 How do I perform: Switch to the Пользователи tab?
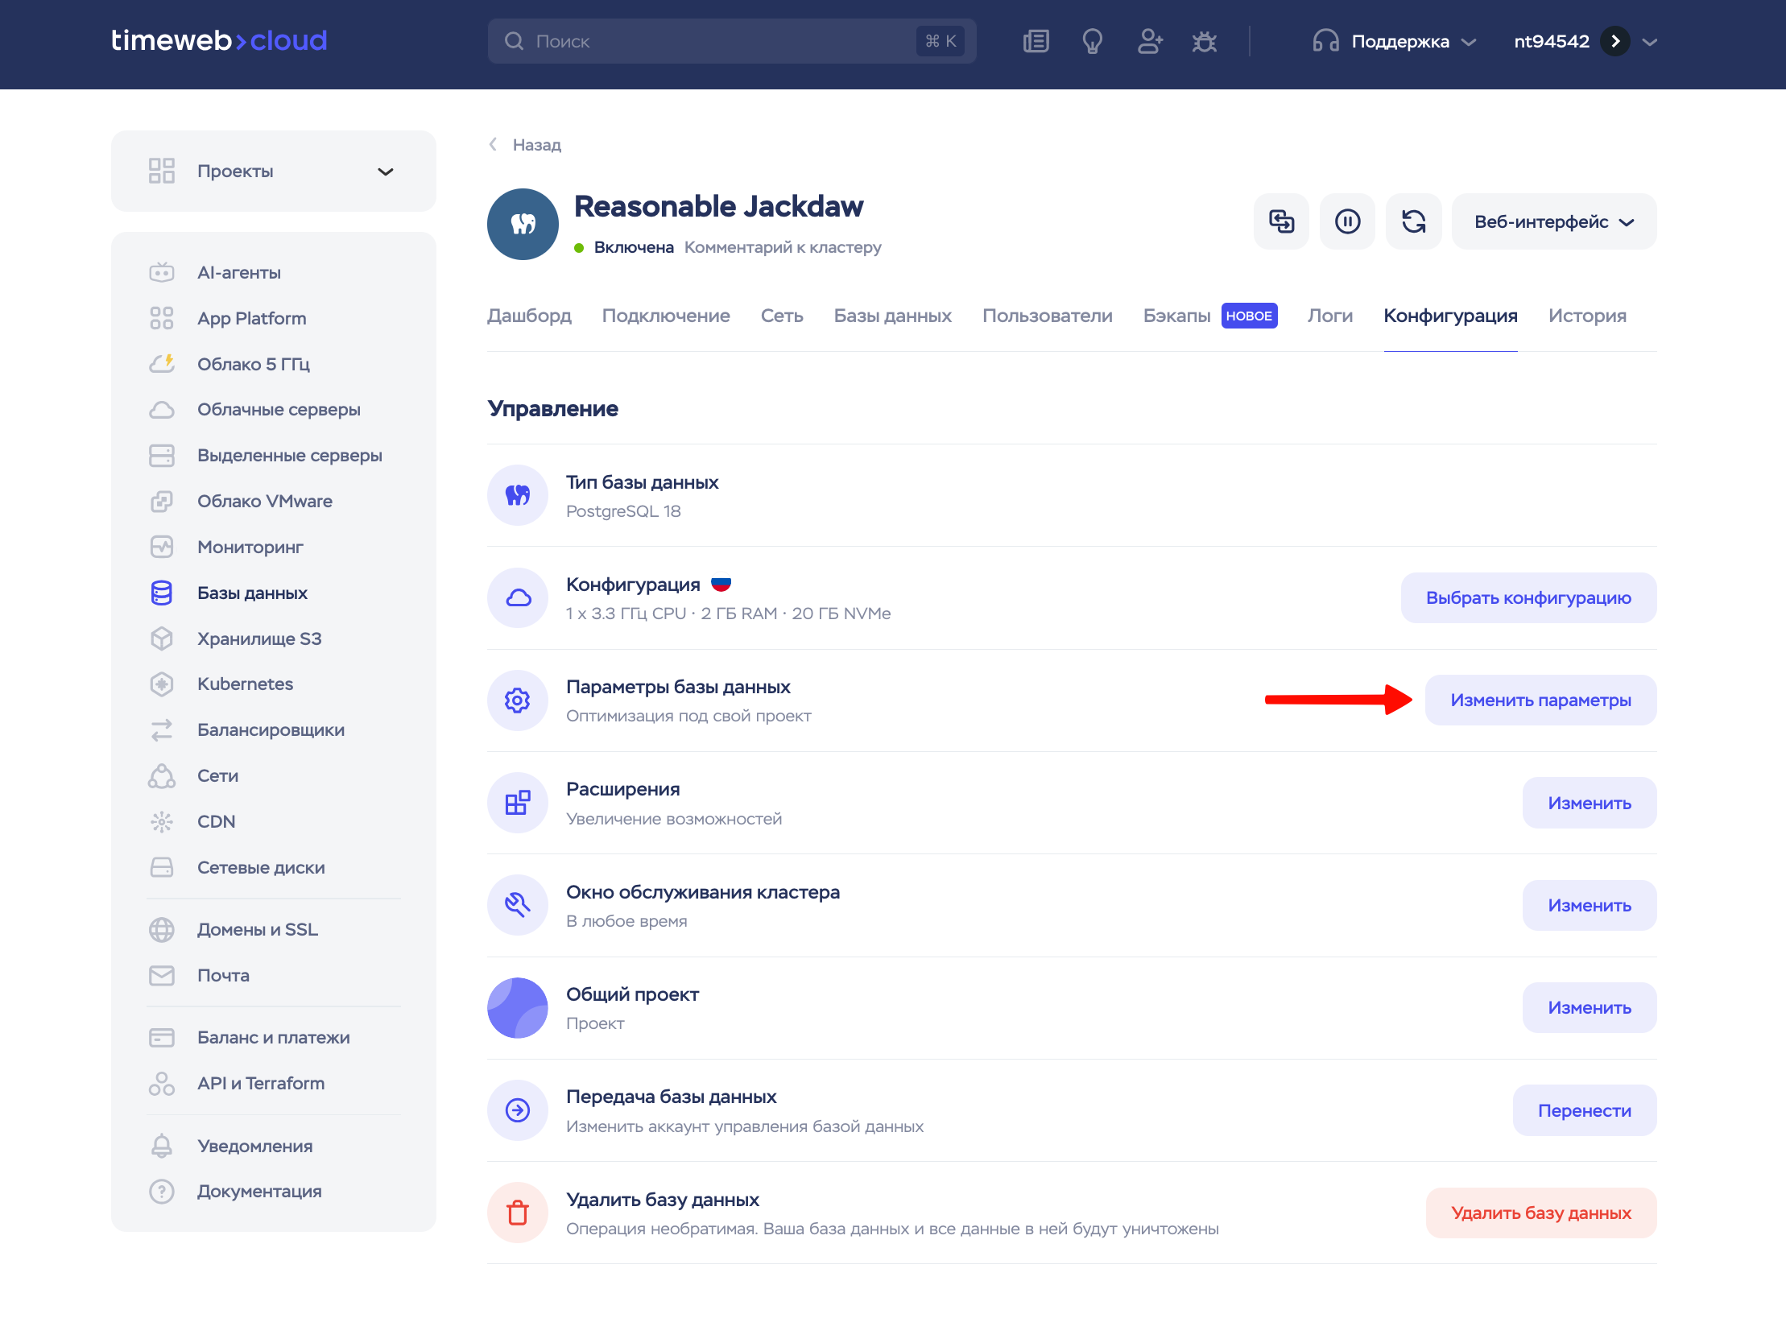[1048, 316]
